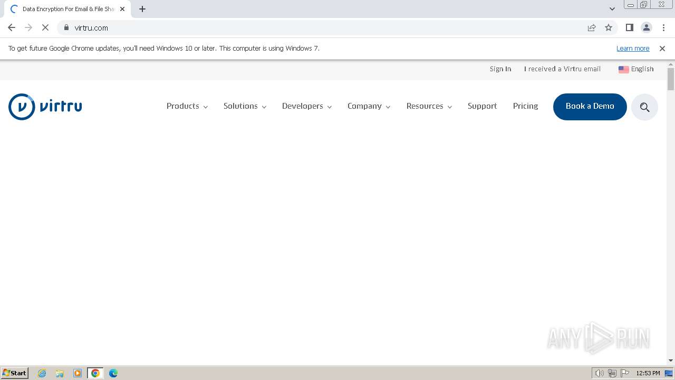Click the padlock site info icon
The height and width of the screenshot is (380, 675).
pyautogui.click(x=66, y=27)
